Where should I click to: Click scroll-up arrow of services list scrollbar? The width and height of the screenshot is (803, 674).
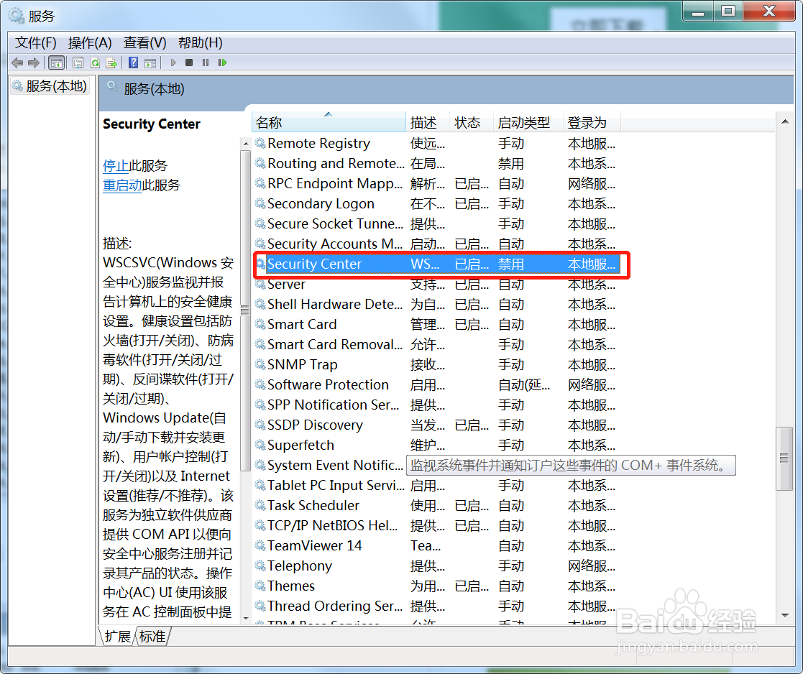(784, 122)
